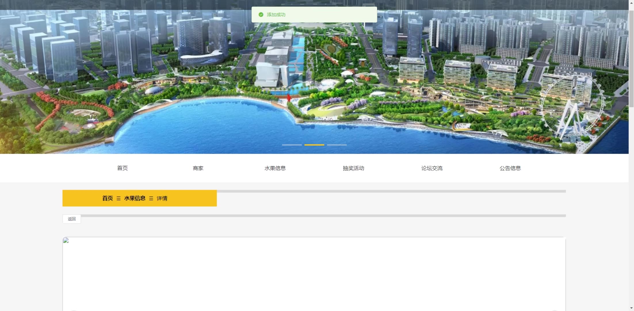Open the 公告信息 navigation item
The image size is (634, 311).
tap(510, 168)
